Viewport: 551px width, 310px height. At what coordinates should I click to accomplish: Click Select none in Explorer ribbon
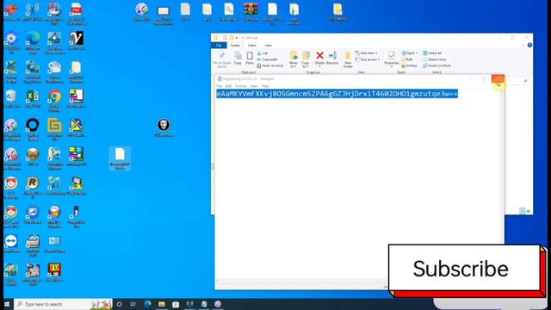click(434, 59)
